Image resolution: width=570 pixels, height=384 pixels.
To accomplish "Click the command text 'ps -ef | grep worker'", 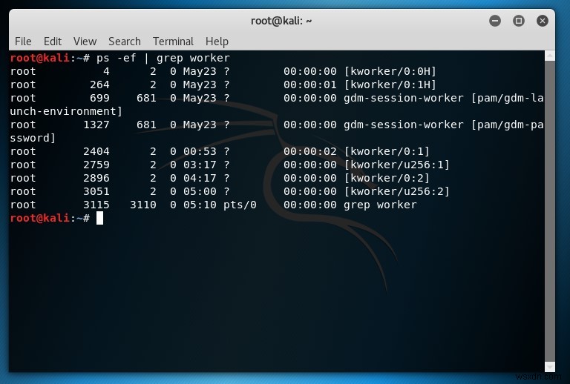I will point(163,58).
